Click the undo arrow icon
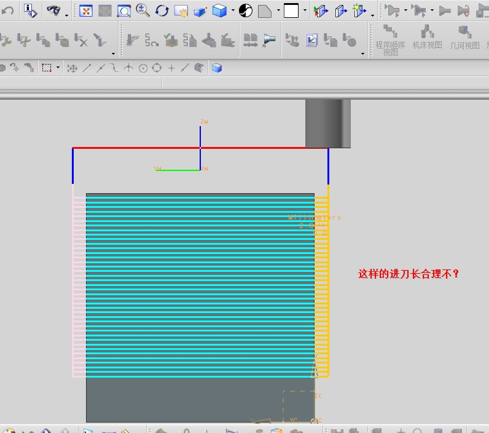Viewport: 489px width, 433px height. pyautogui.click(x=7, y=11)
